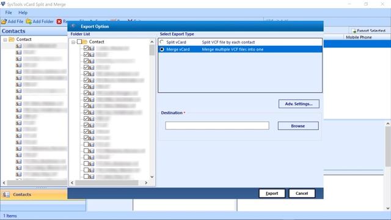
Task: Click the Export button
Action: coord(272,193)
